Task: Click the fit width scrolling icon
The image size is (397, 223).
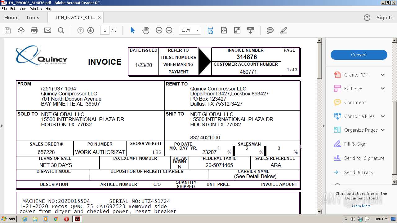Action: pos(210,30)
